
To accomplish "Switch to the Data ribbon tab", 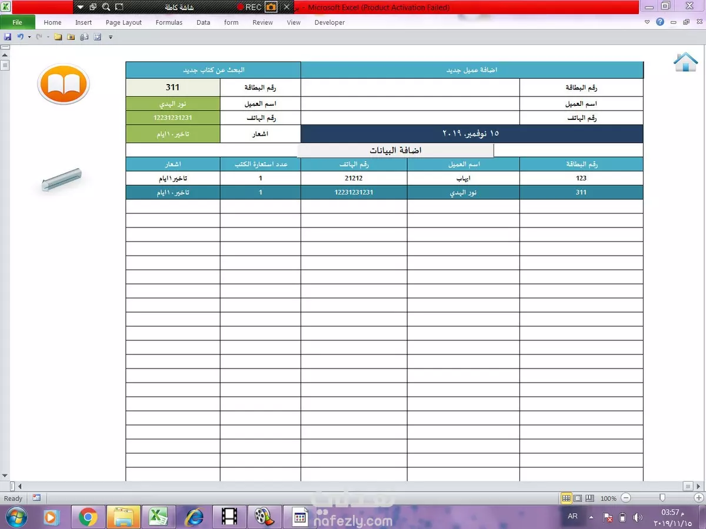I will click(x=204, y=22).
